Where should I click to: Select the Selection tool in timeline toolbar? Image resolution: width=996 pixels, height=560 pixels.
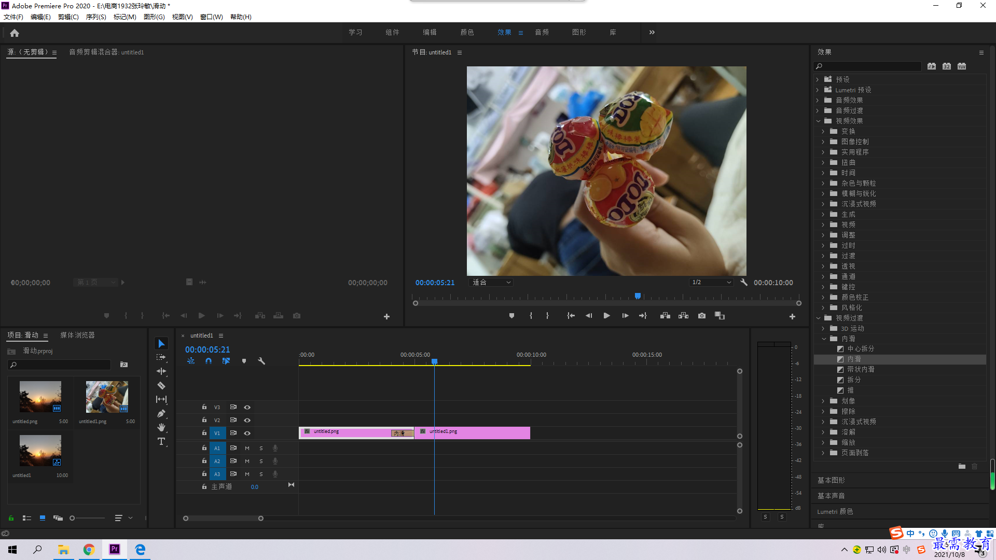click(161, 344)
